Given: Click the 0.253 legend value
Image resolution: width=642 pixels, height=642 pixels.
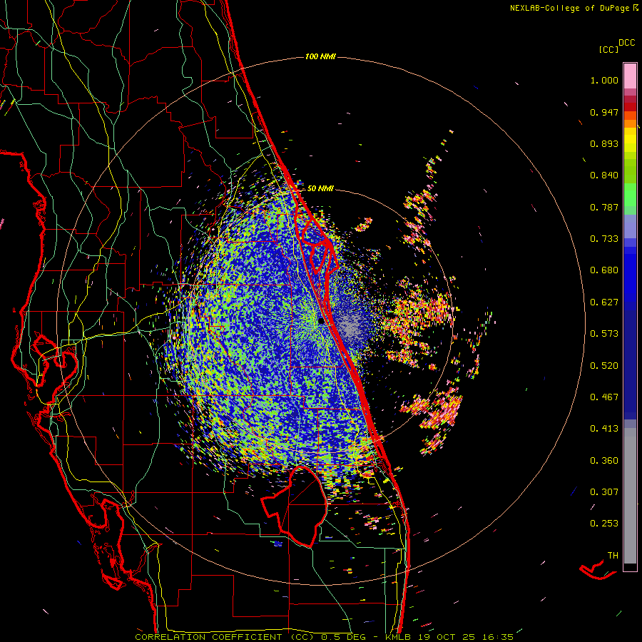Looking at the screenshot, I should [604, 524].
